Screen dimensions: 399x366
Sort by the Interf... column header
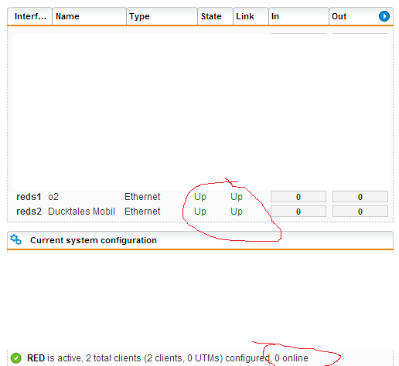30,16
